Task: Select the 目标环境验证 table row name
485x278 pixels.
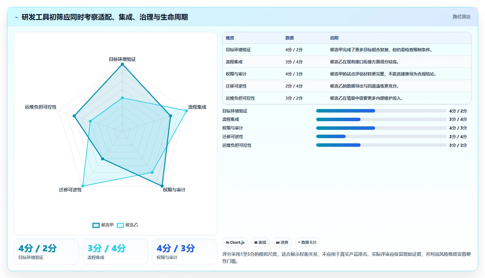Action: click(238, 50)
